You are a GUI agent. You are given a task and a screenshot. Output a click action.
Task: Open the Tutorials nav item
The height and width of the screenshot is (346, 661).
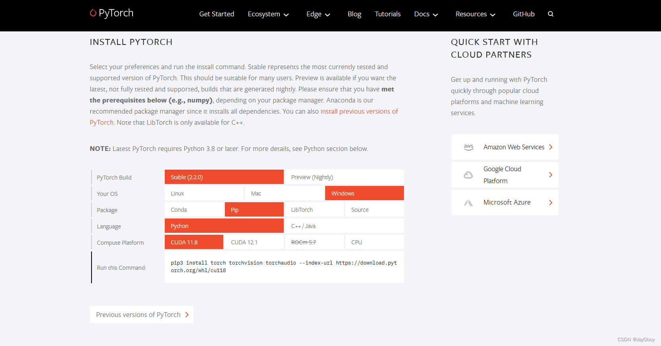[x=388, y=14]
